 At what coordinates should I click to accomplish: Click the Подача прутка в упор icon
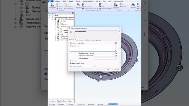[83, 9]
